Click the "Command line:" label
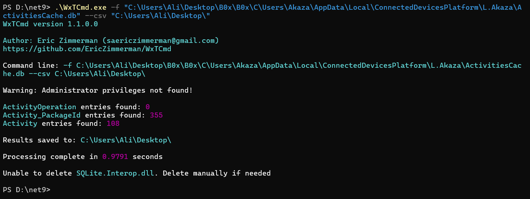 [x=31, y=65]
